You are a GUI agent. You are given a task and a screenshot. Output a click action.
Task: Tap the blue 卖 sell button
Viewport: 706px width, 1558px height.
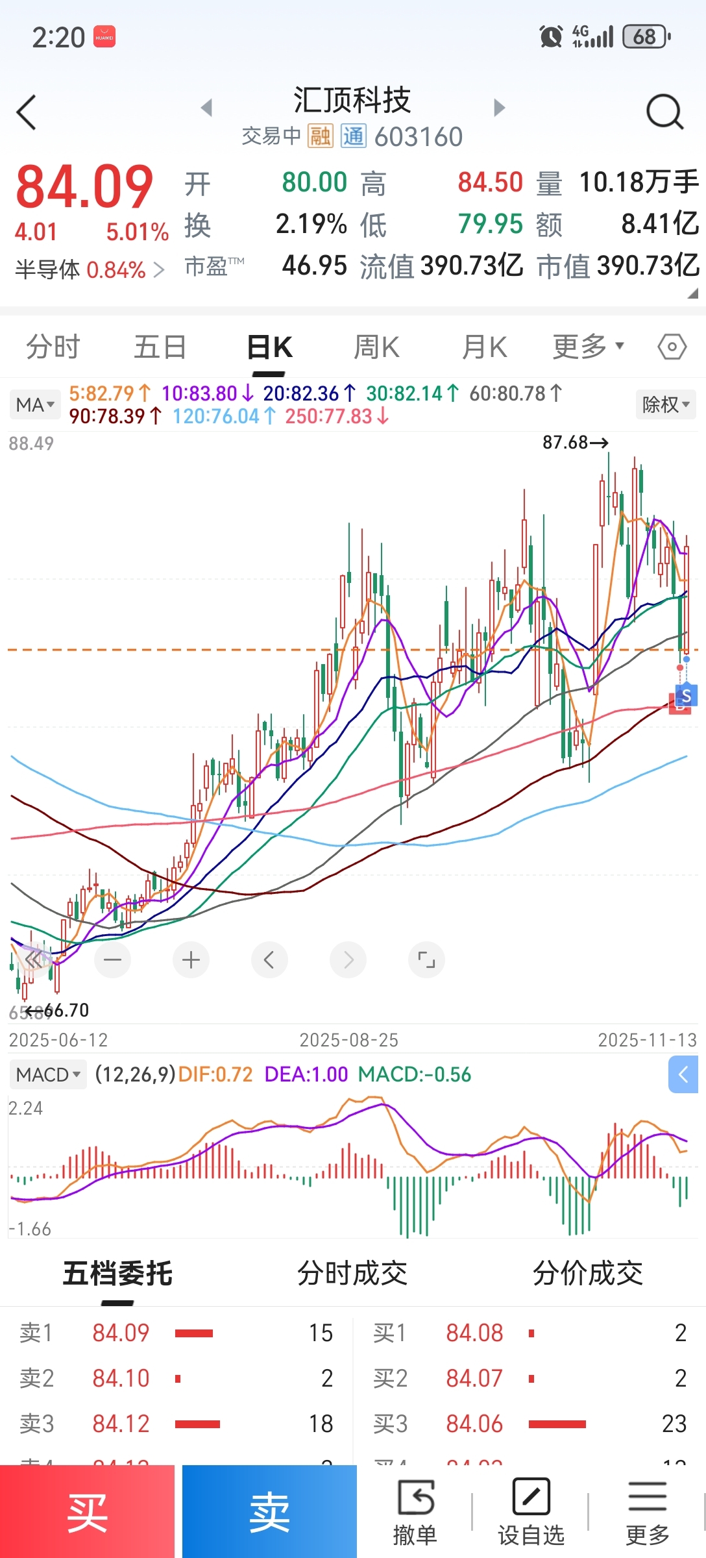tap(269, 1511)
